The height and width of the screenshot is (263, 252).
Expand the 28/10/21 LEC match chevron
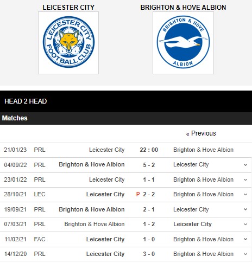pyautogui.click(x=245, y=195)
